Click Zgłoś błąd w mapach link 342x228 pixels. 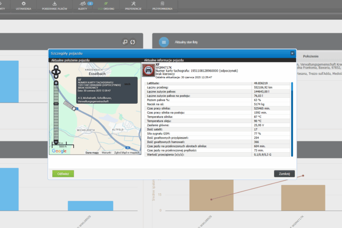128,153
